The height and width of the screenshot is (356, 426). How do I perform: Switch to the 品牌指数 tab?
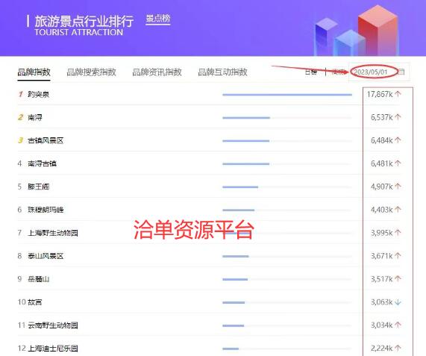coord(34,72)
